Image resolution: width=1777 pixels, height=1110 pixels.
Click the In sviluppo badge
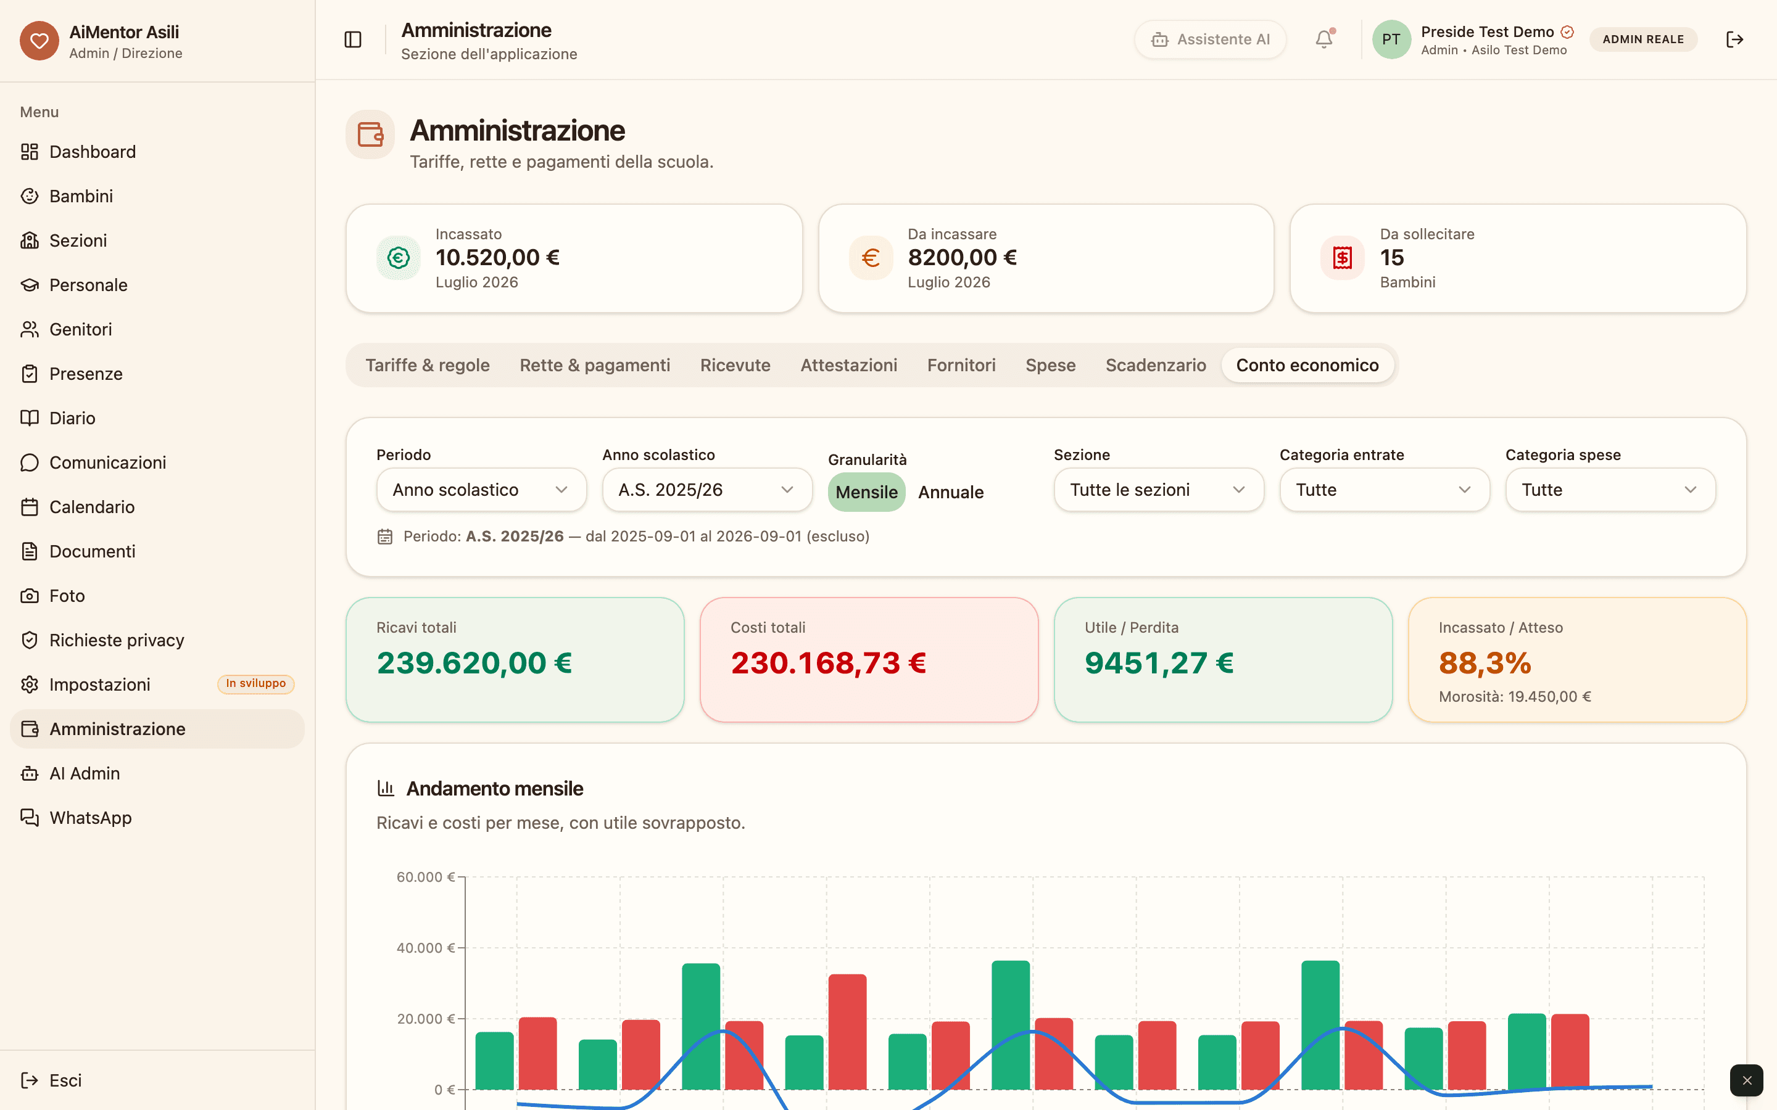tap(255, 683)
